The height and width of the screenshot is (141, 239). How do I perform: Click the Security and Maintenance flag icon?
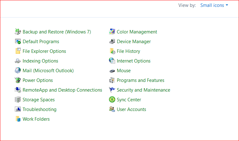coord(112,90)
